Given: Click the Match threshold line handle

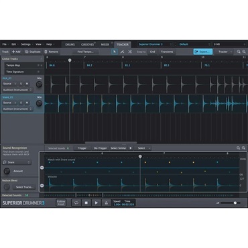Looking at the screenshot, I should point(42,168).
